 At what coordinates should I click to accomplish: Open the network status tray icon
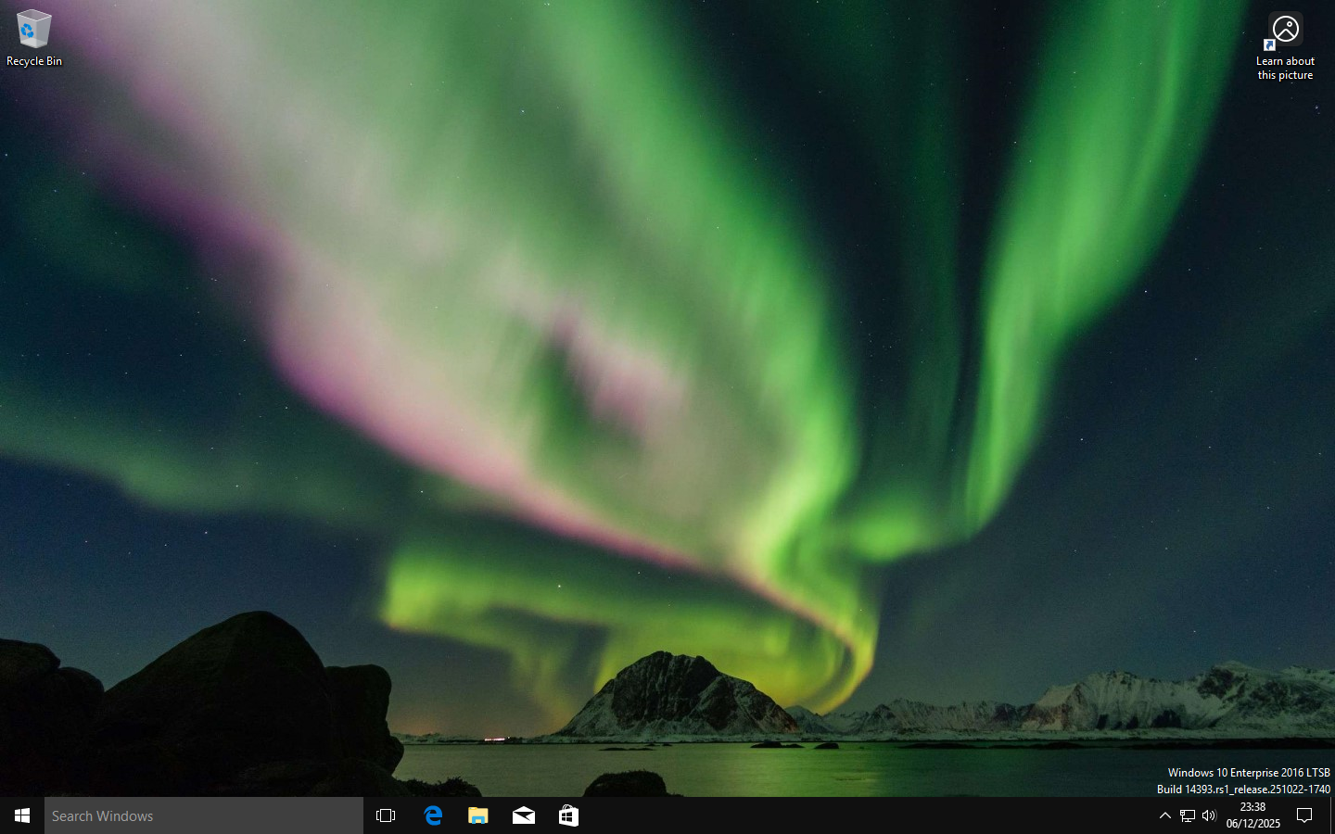1188,815
